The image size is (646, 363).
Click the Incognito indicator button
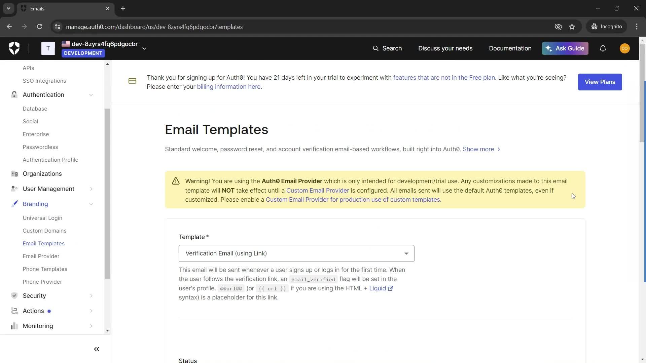607,27
